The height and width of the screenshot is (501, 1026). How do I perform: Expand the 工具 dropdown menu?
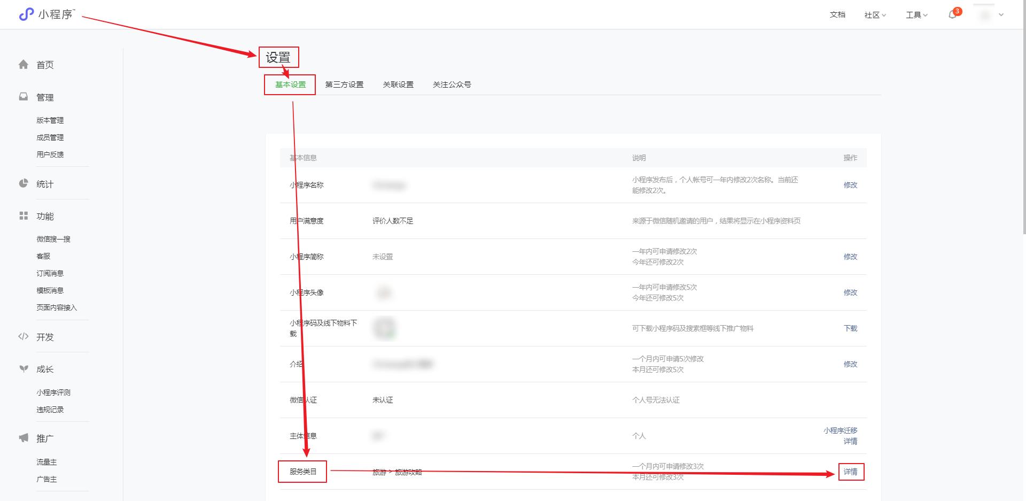click(x=917, y=15)
